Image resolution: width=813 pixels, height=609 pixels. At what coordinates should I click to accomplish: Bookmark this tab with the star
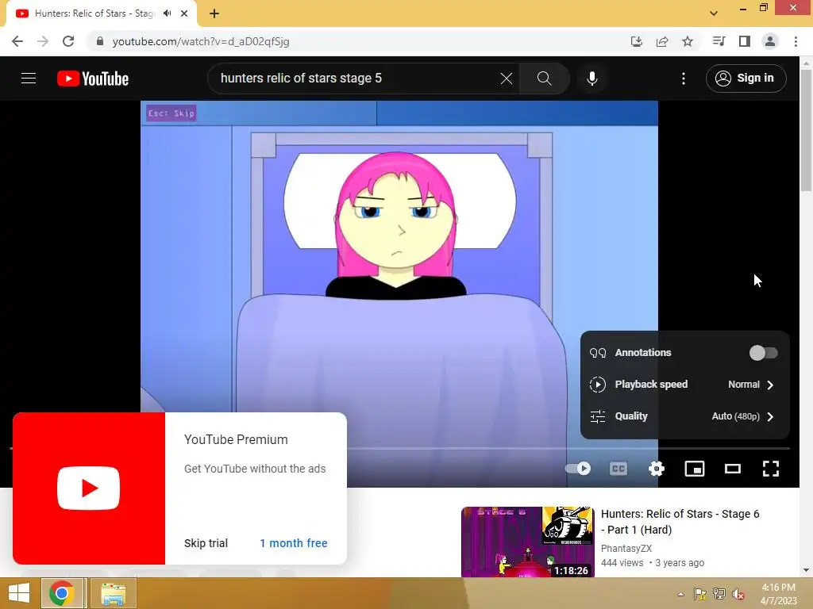pos(688,41)
